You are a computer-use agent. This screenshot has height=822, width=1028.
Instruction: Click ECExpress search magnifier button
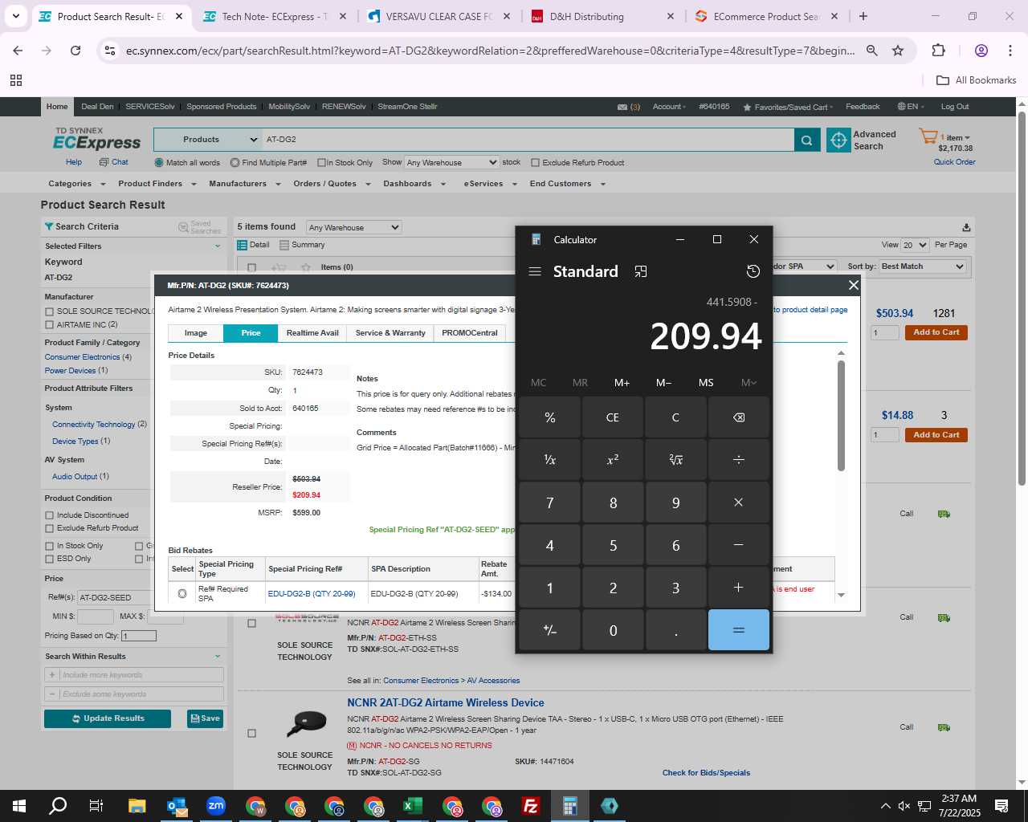[x=807, y=140]
